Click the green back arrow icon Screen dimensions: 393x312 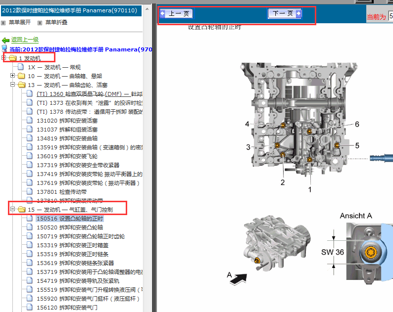pyautogui.click(x=5, y=40)
